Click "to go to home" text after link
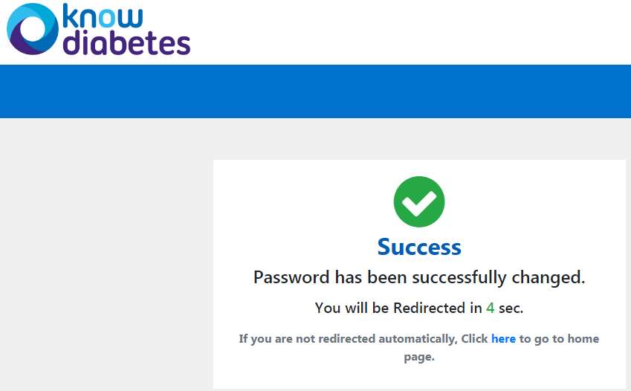Viewport: 631px width, 391px height. click(559, 339)
